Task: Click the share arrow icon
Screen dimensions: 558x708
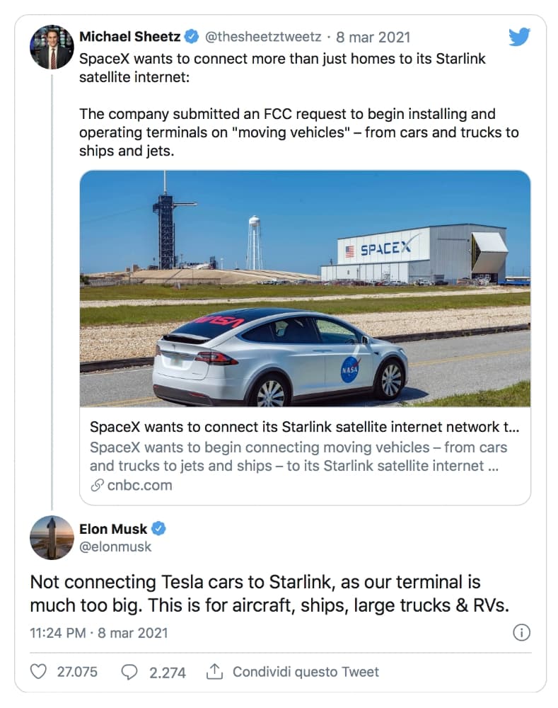Action: pos(214,671)
